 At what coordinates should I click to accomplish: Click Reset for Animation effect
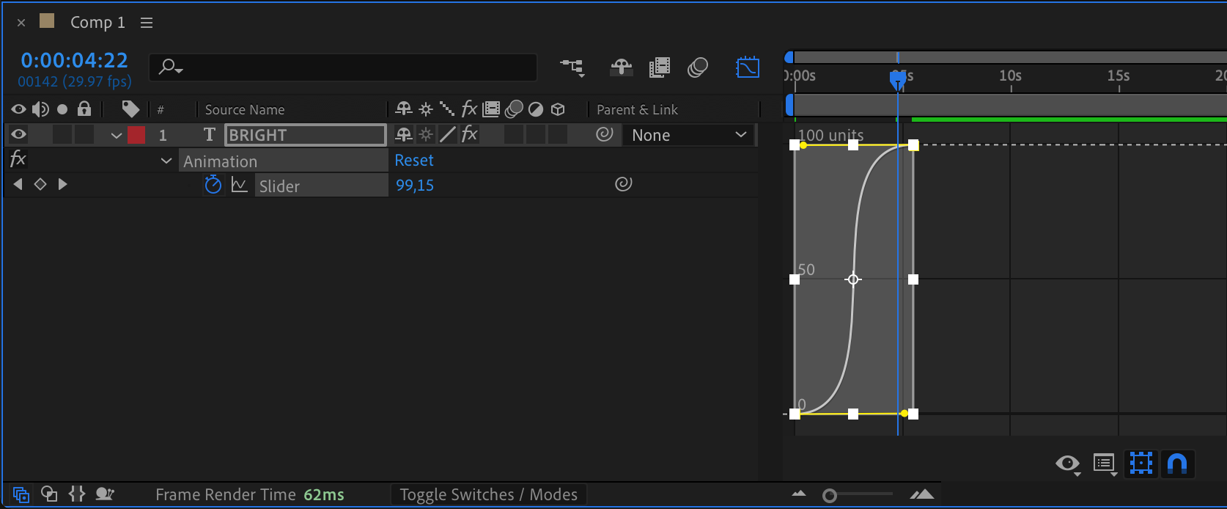[414, 161]
